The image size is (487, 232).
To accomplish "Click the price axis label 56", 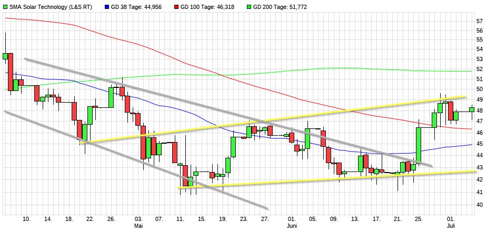I will [x=480, y=31].
